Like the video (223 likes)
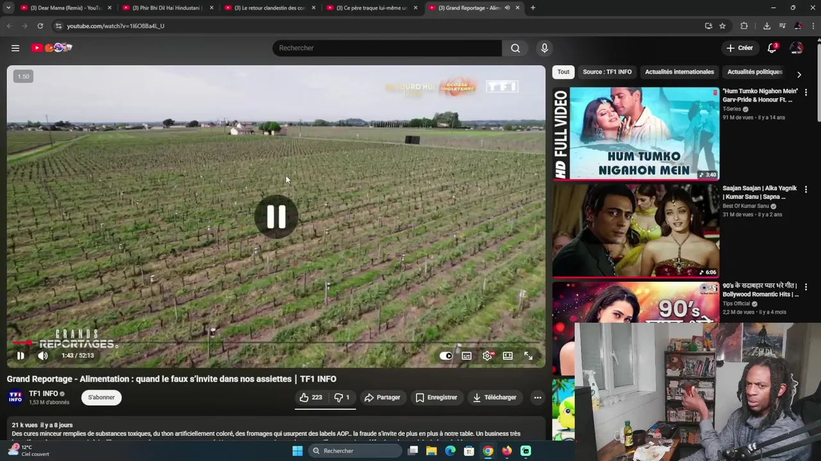This screenshot has height=461, width=821. pyautogui.click(x=311, y=398)
